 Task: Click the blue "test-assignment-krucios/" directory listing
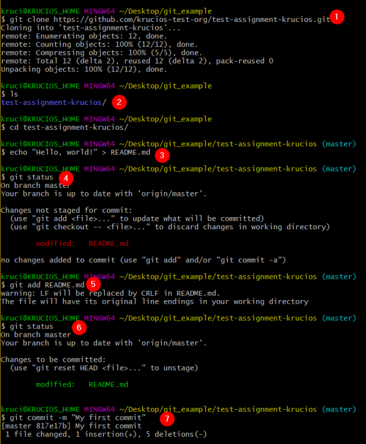[54, 102]
